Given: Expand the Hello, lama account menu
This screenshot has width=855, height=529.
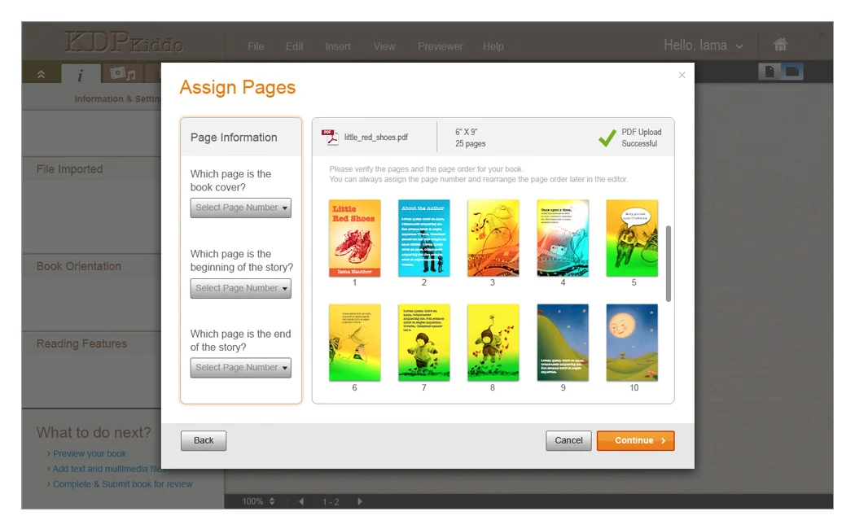Looking at the screenshot, I should (704, 46).
